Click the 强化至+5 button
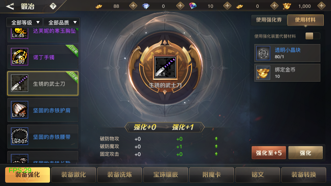The height and width of the screenshot is (186, 331). [269, 153]
